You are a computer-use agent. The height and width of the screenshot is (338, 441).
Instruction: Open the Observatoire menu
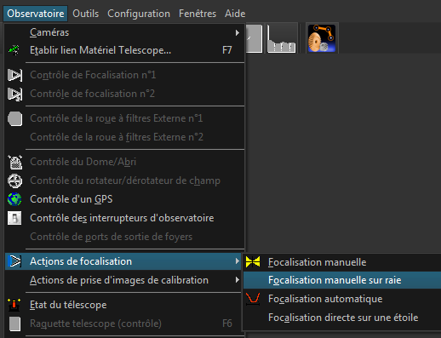(x=36, y=14)
